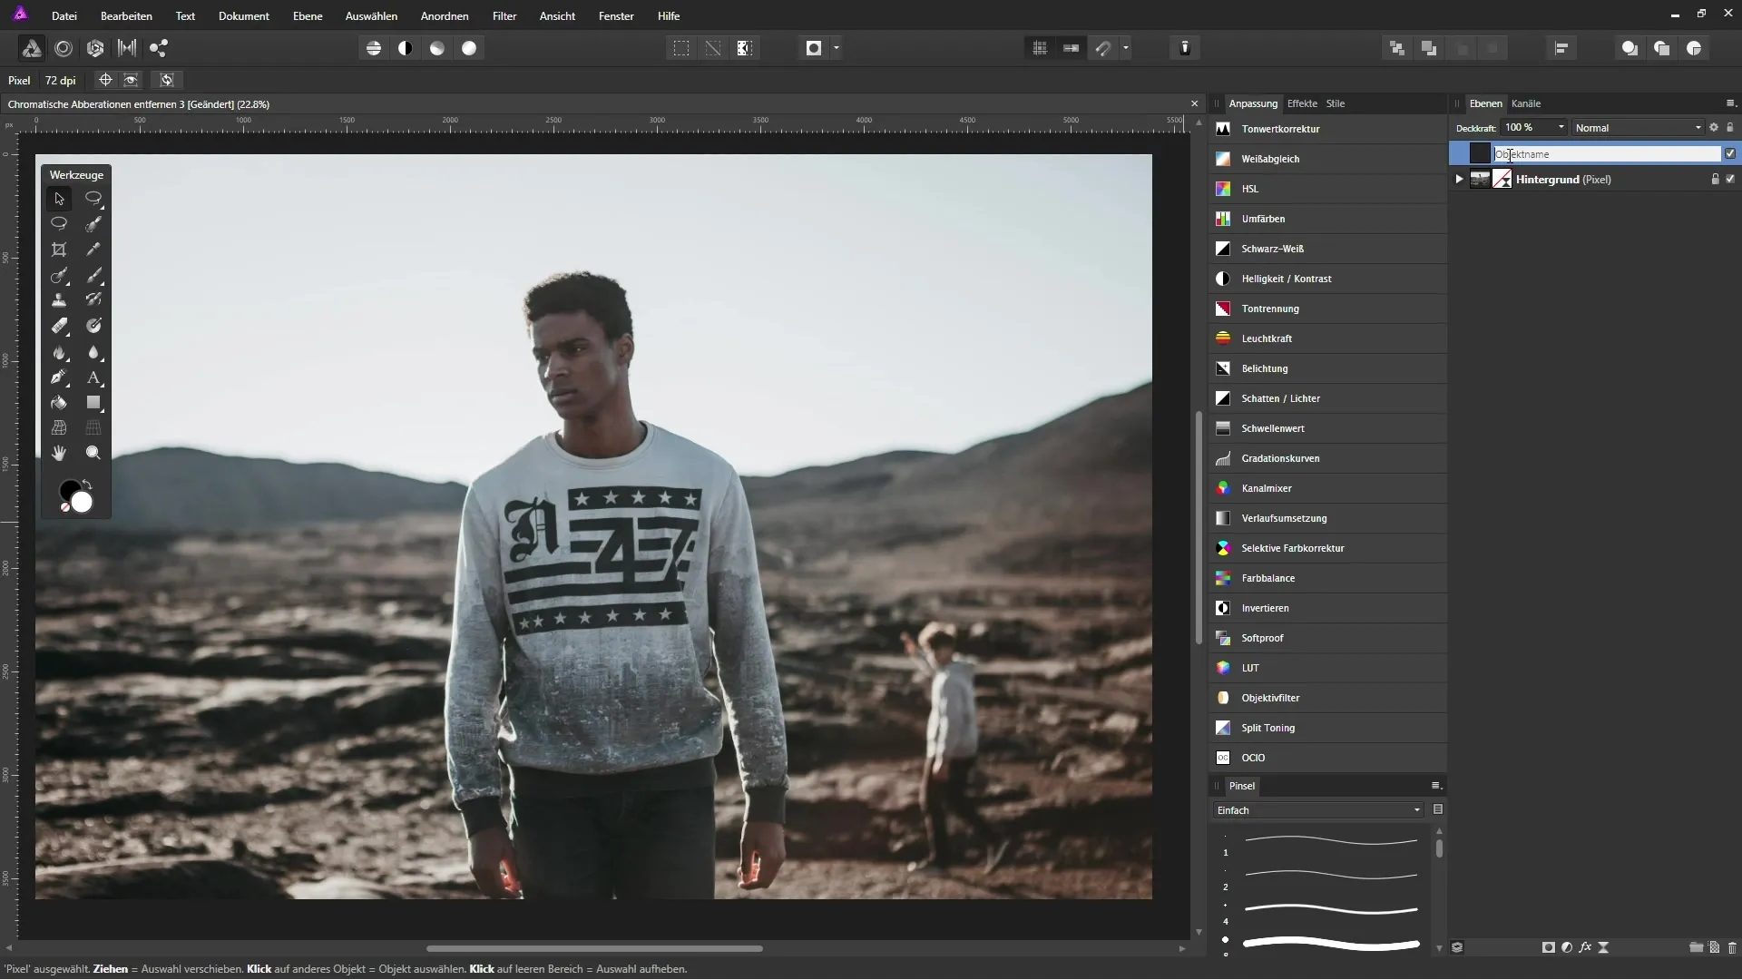This screenshot has height=980, width=1742.
Task: Add a new pixel layer
Action: coord(1714,947)
